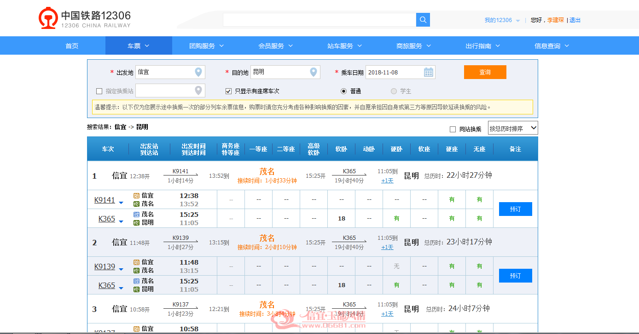This screenshot has width=639, height=334.
Task: Open the K9139 train number link
Action: click(105, 266)
